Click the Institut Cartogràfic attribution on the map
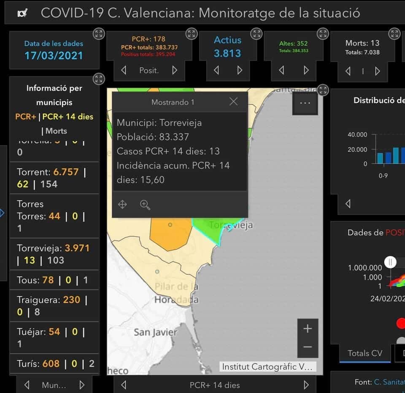The width and height of the screenshot is (405, 393). [267, 367]
